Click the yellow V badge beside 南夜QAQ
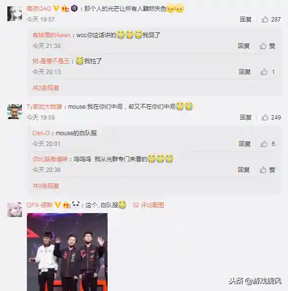The width and height of the screenshot is (288, 291). coord(56,8)
